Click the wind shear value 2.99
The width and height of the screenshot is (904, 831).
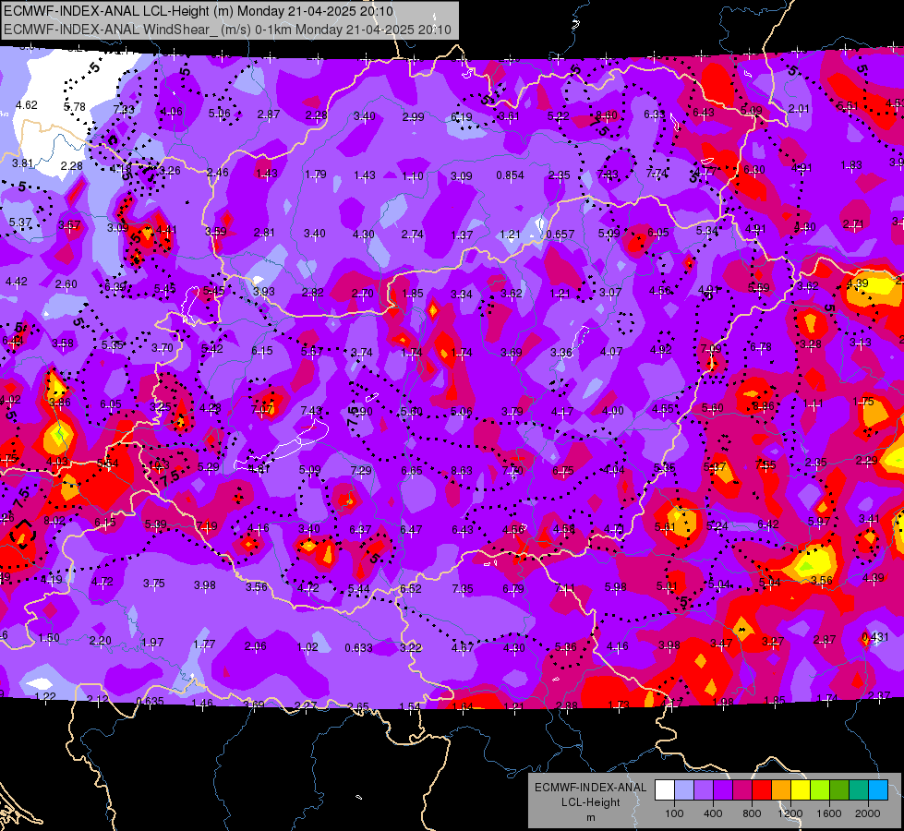click(x=413, y=116)
